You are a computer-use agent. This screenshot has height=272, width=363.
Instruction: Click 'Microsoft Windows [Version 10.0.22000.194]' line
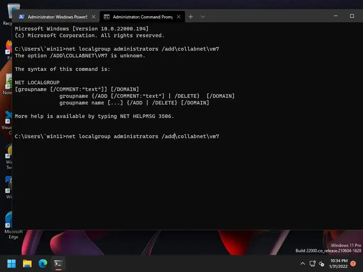[82, 29]
